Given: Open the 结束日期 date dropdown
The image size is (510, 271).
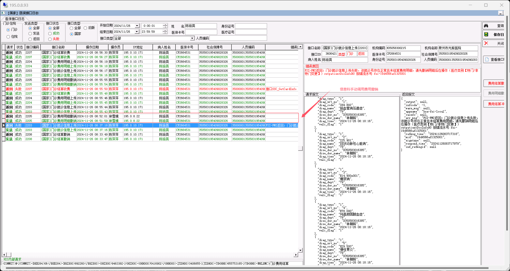Looking at the screenshot, I should click(x=137, y=32).
